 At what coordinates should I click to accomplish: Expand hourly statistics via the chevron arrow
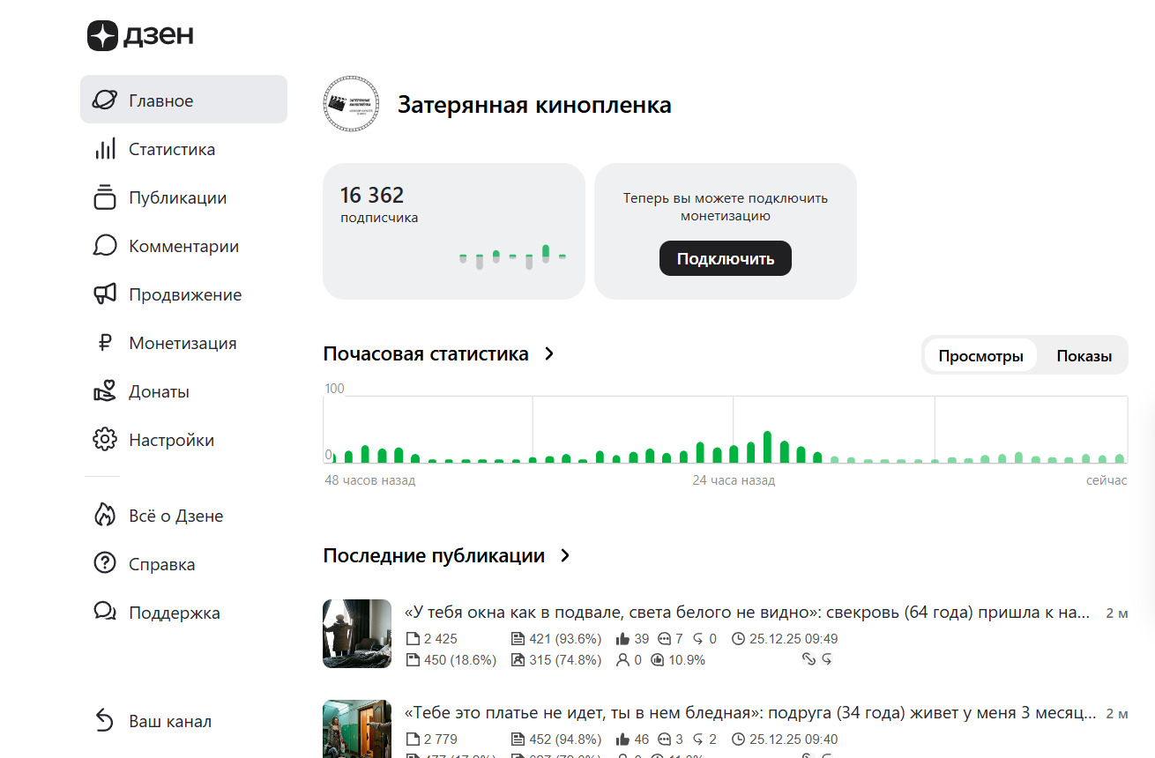click(549, 354)
